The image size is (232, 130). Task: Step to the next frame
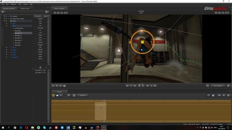(x=148, y=86)
